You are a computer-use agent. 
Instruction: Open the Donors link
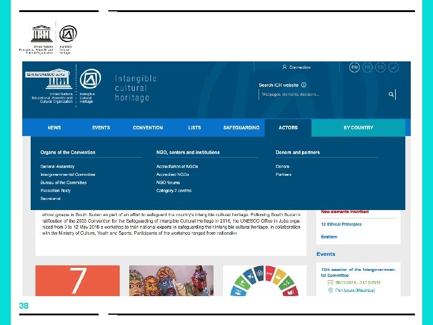[x=282, y=166]
